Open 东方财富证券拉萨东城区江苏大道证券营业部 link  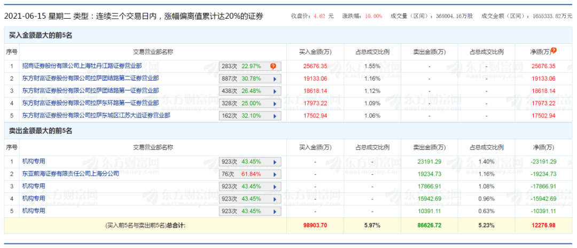coord(96,115)
